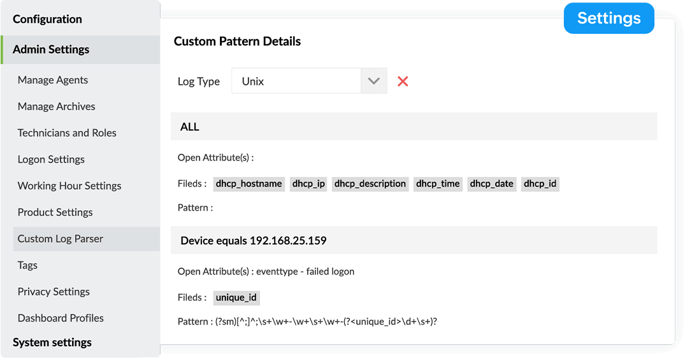This screenshot has height=361, width=692.
Task: Open the Log Type dropdown arrow
Action: [x=374, y=81]
